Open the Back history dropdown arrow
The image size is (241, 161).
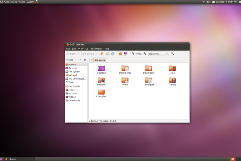point(78,54)
